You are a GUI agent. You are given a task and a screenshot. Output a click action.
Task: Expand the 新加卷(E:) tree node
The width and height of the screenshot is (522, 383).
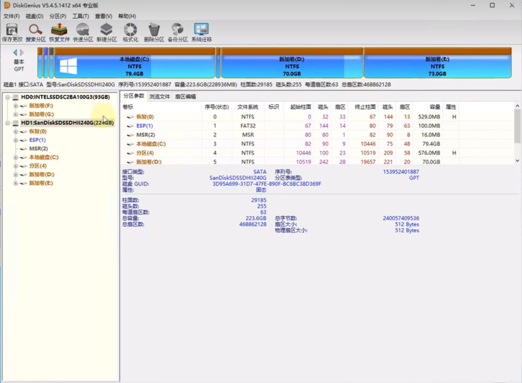[16, 183]
